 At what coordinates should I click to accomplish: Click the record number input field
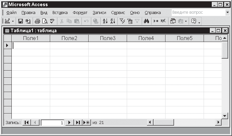(52, 123)
